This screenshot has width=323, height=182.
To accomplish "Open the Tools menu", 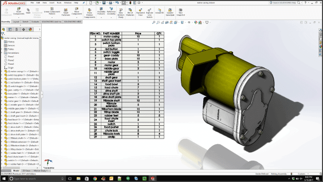I will 59,3.
